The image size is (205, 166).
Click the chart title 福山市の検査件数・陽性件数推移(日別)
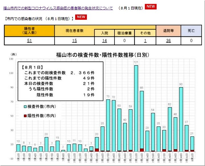[x=102, y=55]
